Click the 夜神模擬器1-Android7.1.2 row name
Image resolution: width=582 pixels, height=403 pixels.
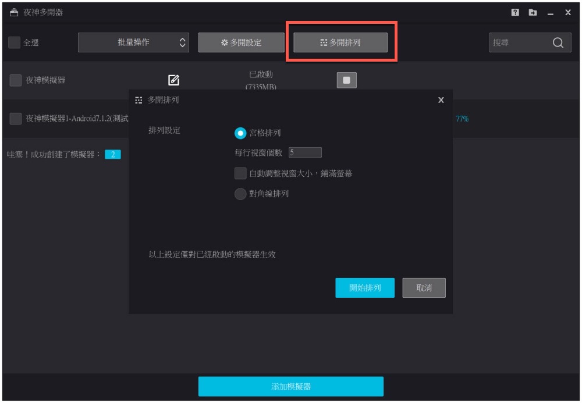tap(77, 119)
